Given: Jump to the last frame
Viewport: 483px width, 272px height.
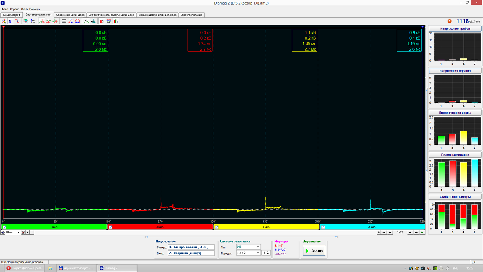Looking at the screenshot, I should pyautogui.click(x=416, y=232).
